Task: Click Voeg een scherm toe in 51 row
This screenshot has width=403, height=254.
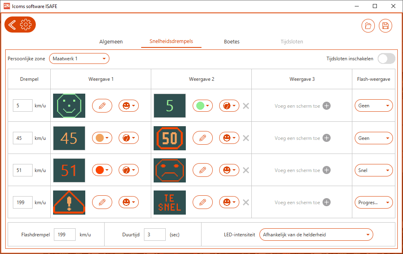Action: tap(327, 170)
